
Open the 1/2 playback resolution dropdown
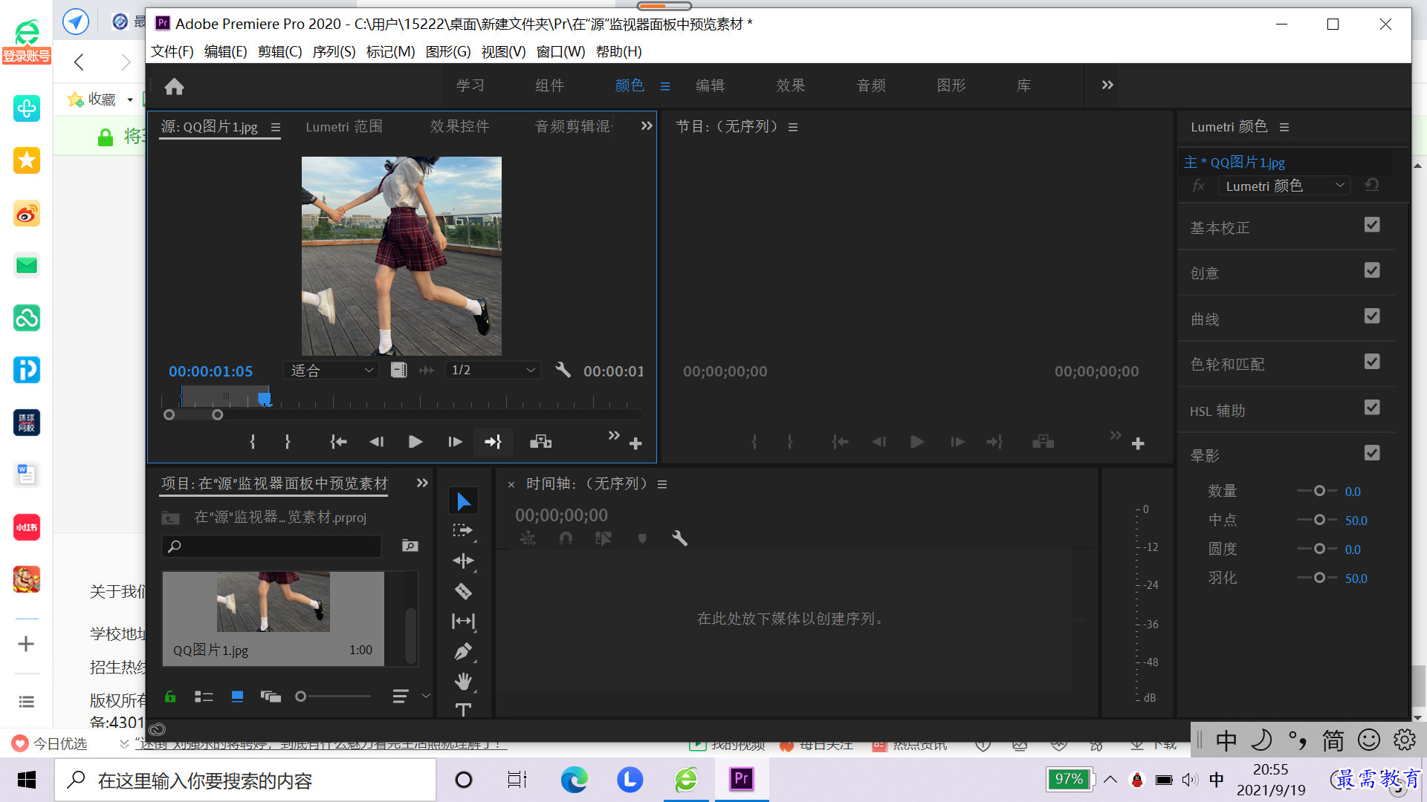click(494, 370)
